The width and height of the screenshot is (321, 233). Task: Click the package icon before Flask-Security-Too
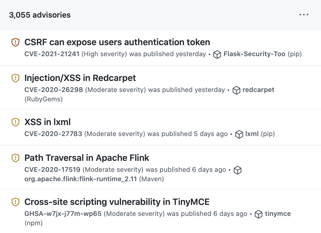[217, 55]
